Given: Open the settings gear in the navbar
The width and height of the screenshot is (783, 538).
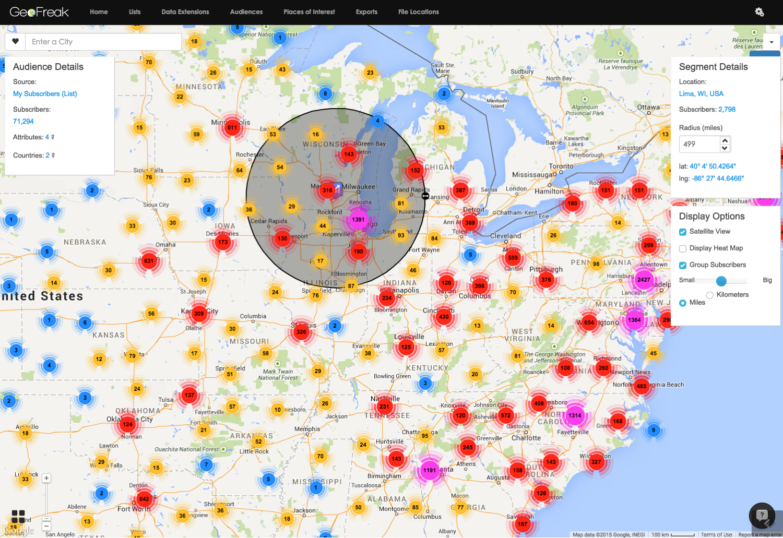Looking at the screenshot, I should coord(760,12).
